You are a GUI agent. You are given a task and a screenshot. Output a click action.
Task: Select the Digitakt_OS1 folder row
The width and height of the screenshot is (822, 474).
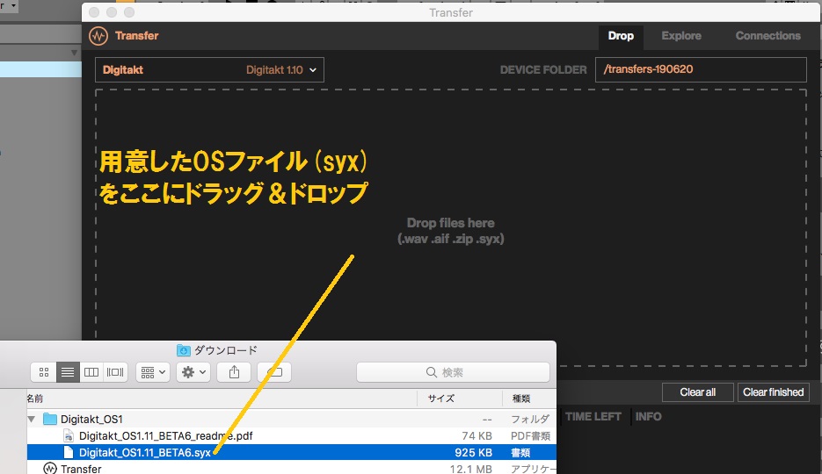tap(292, 419)
